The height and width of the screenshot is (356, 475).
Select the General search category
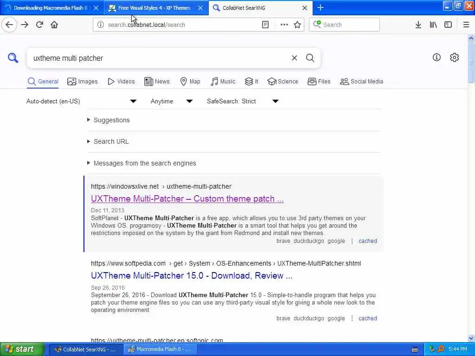[x=43, y=82]
